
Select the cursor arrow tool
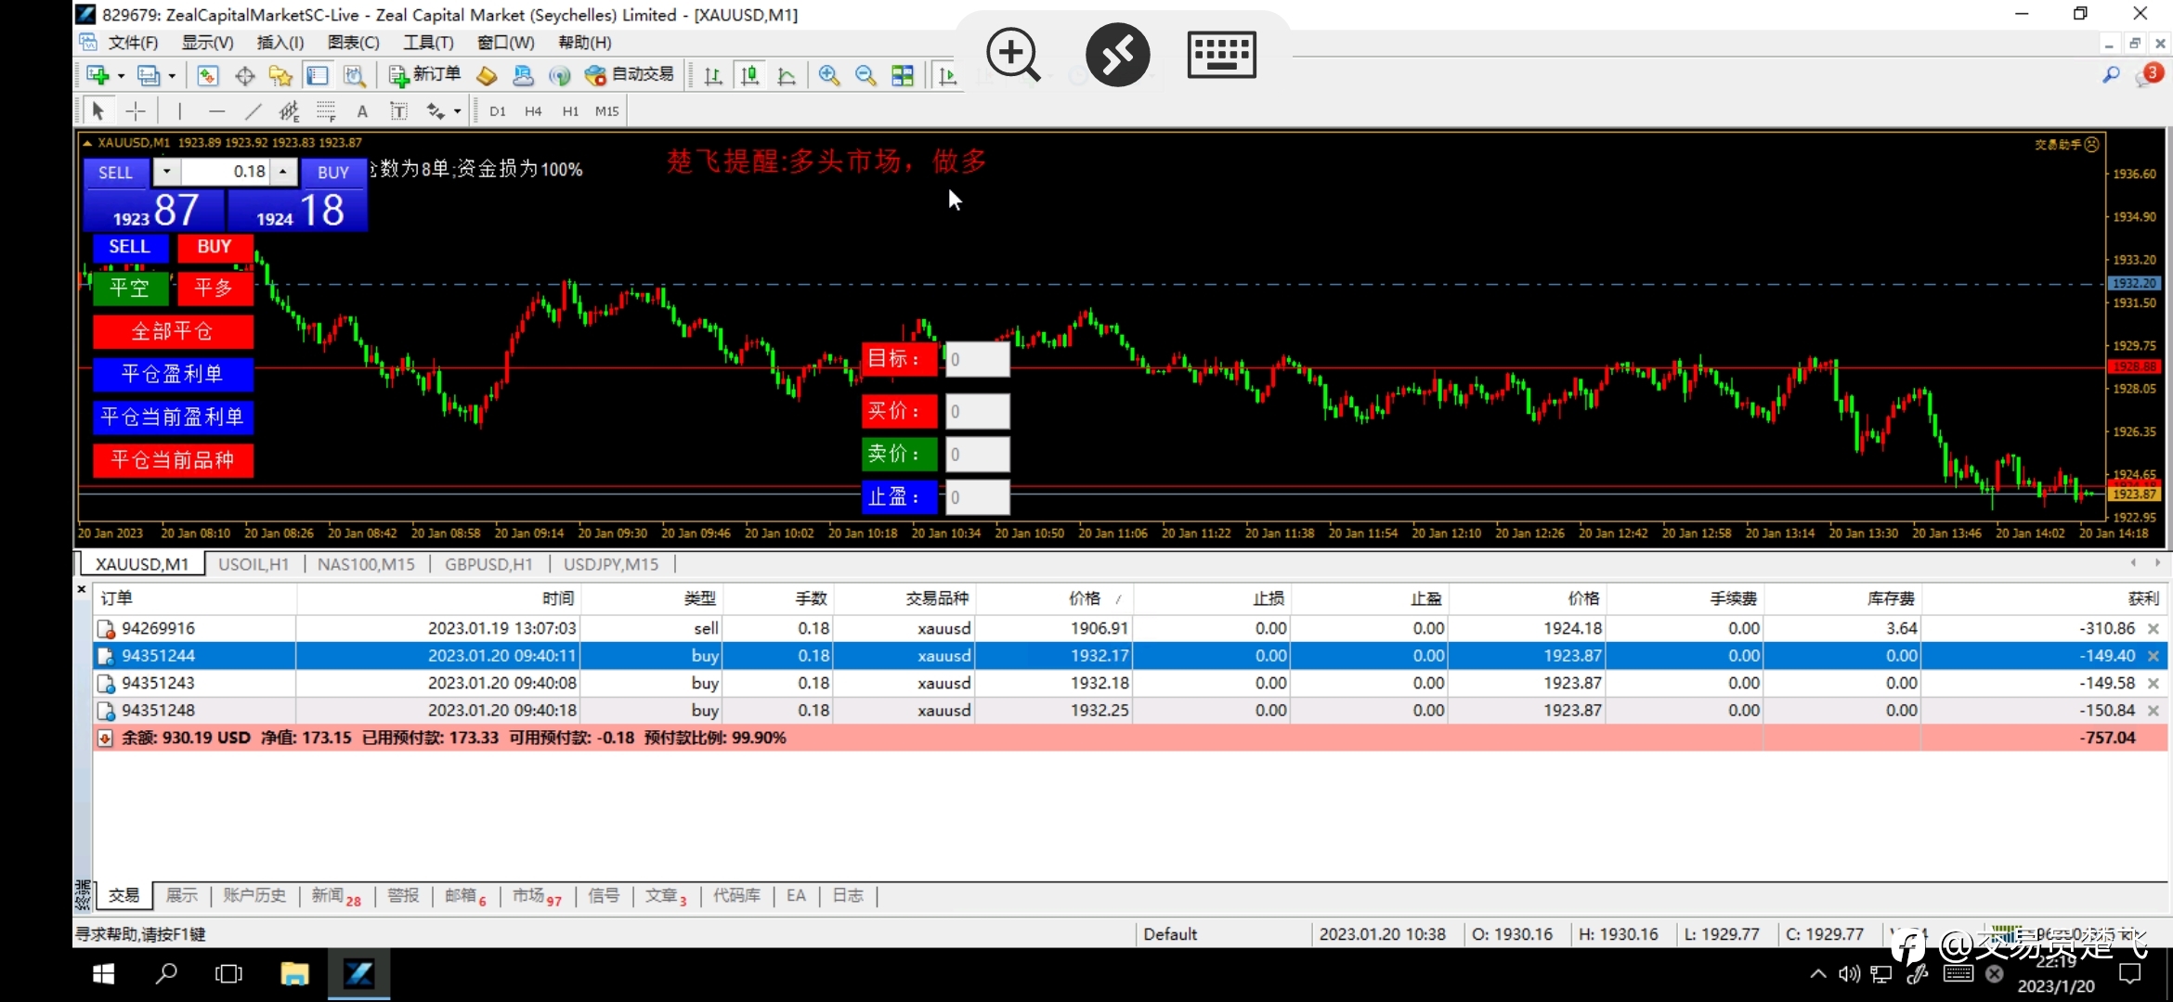point(98,111)
